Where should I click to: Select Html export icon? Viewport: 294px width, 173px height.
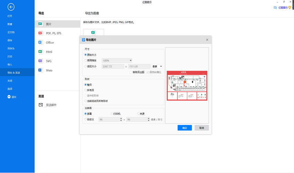pos(40,52)
